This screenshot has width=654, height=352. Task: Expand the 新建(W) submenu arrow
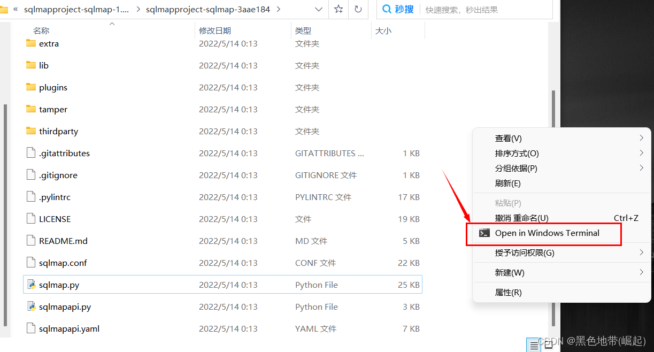tap(641, 272)
